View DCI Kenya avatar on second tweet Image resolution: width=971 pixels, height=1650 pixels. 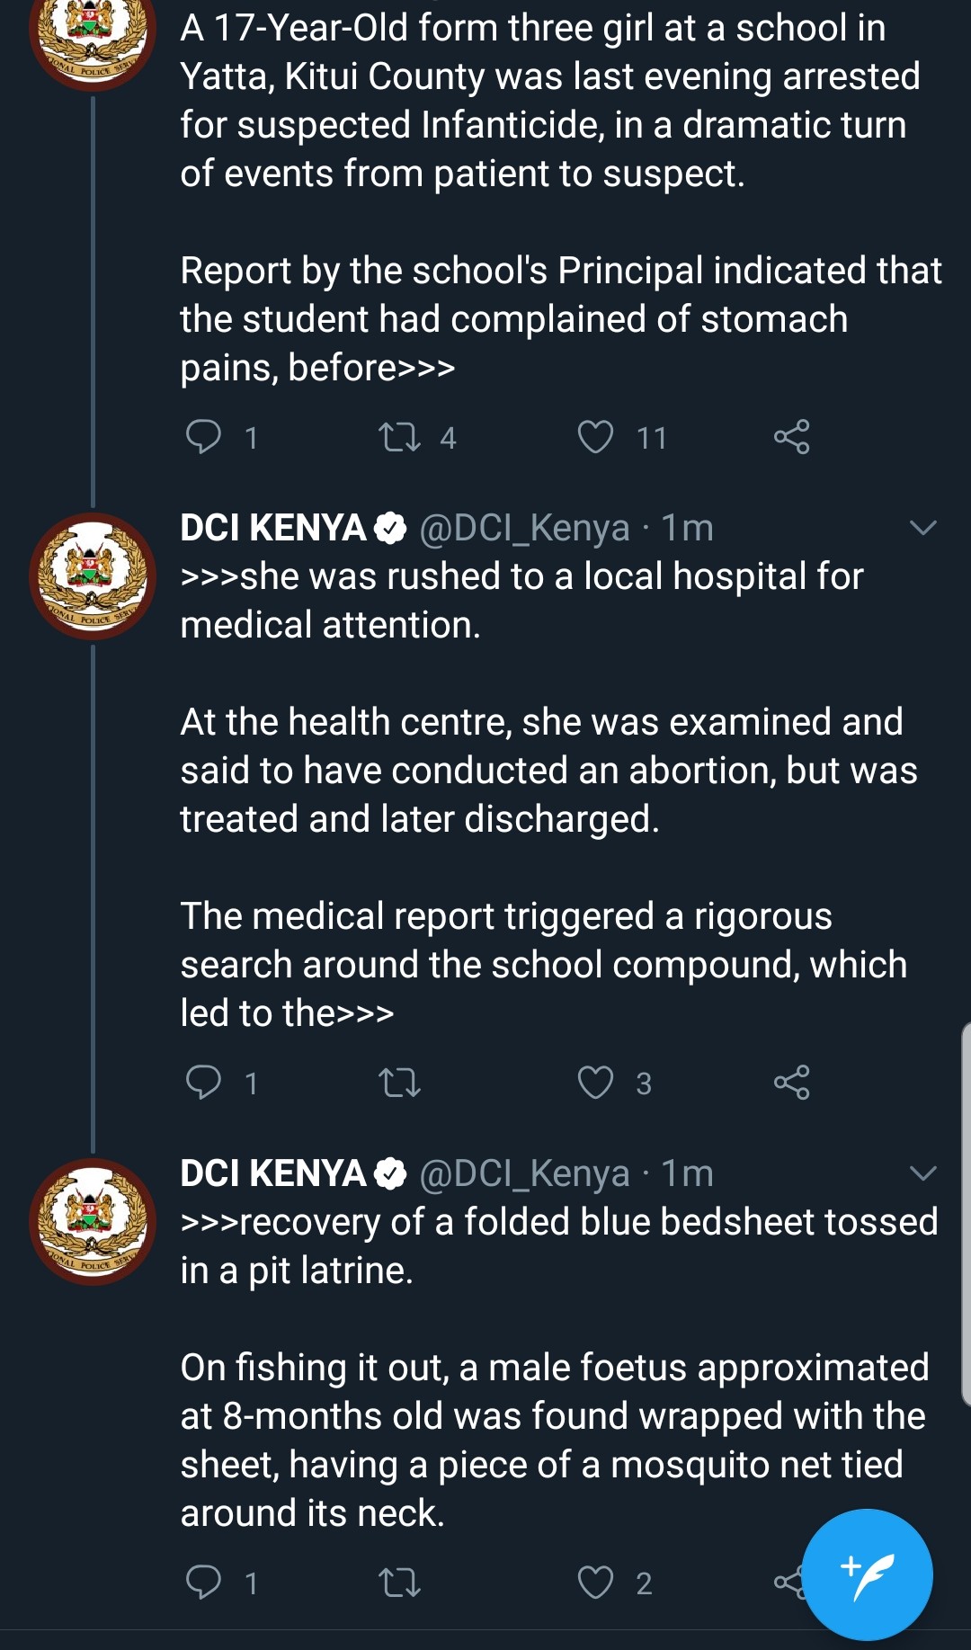point(93,576)
